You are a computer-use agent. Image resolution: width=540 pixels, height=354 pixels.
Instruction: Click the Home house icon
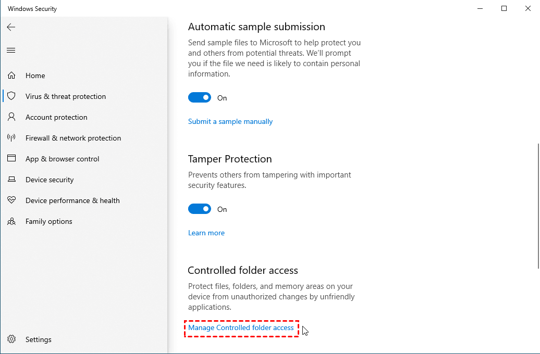[x=11, y=75]
